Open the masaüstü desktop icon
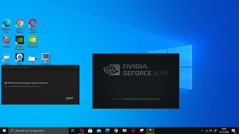The image size is (239, 134). [46, 59]
